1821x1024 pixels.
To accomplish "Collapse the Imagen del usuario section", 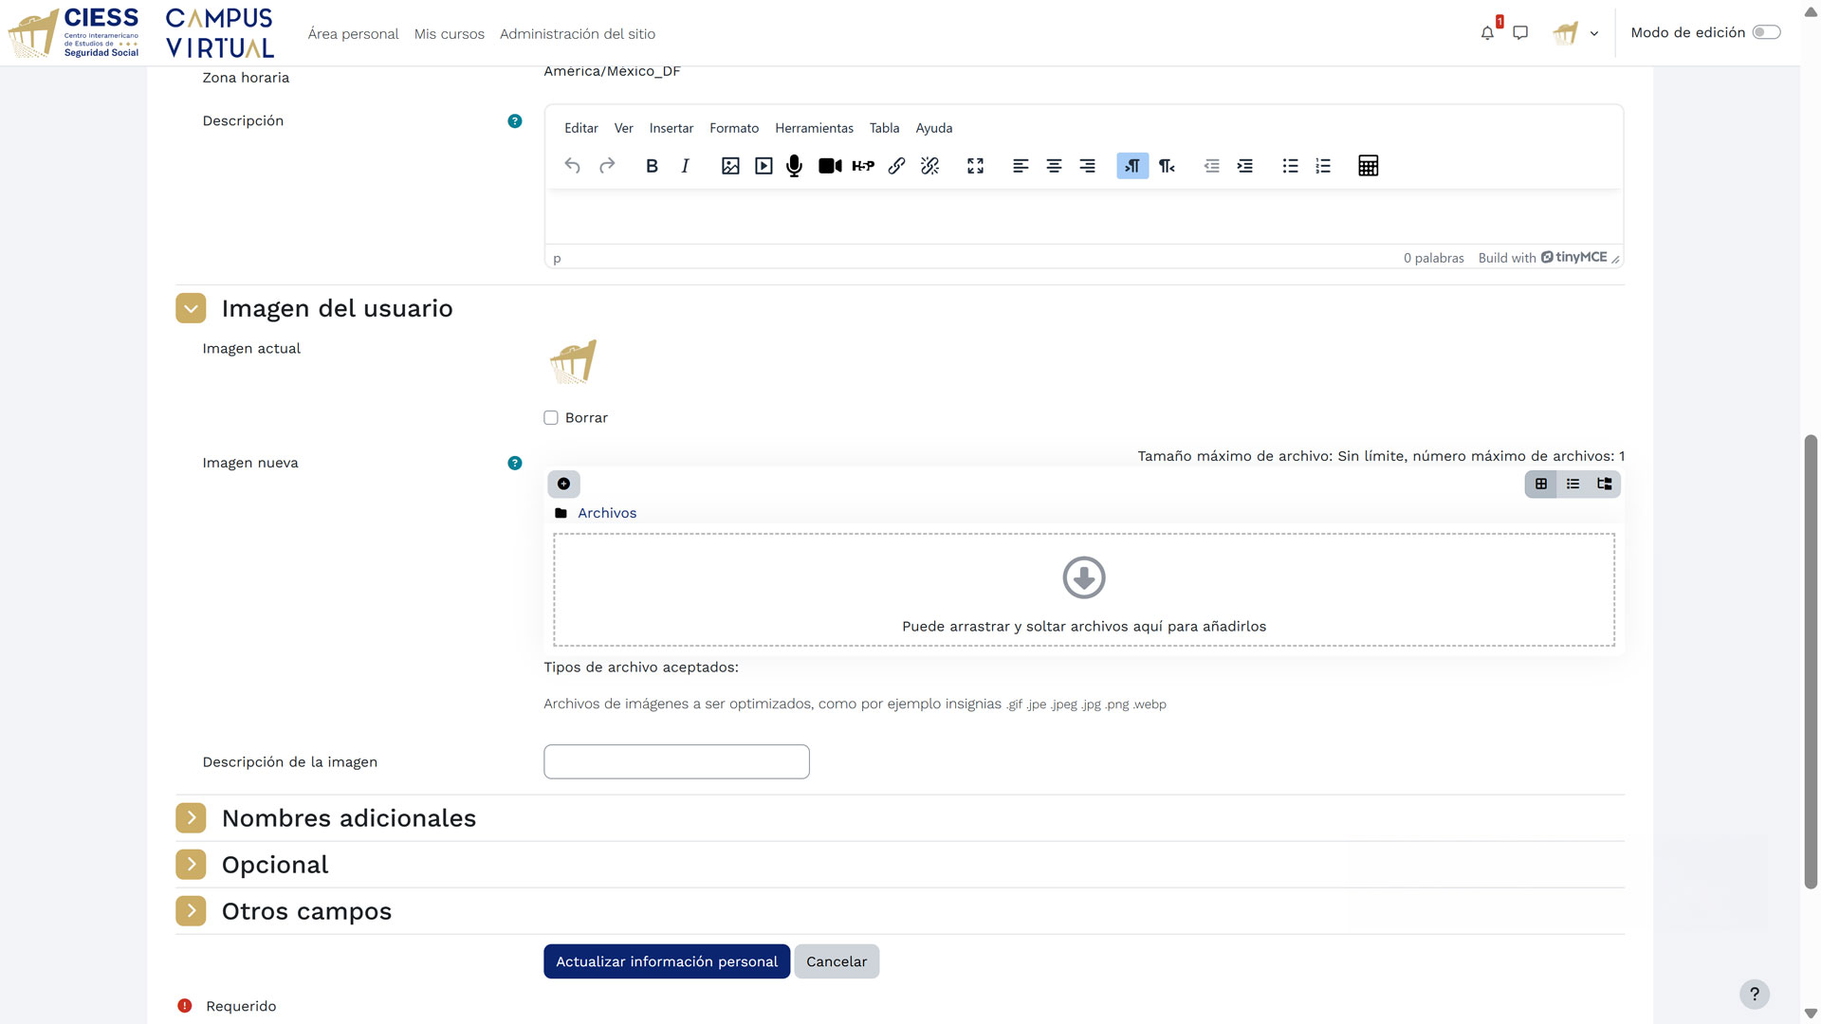I will 191,308.
